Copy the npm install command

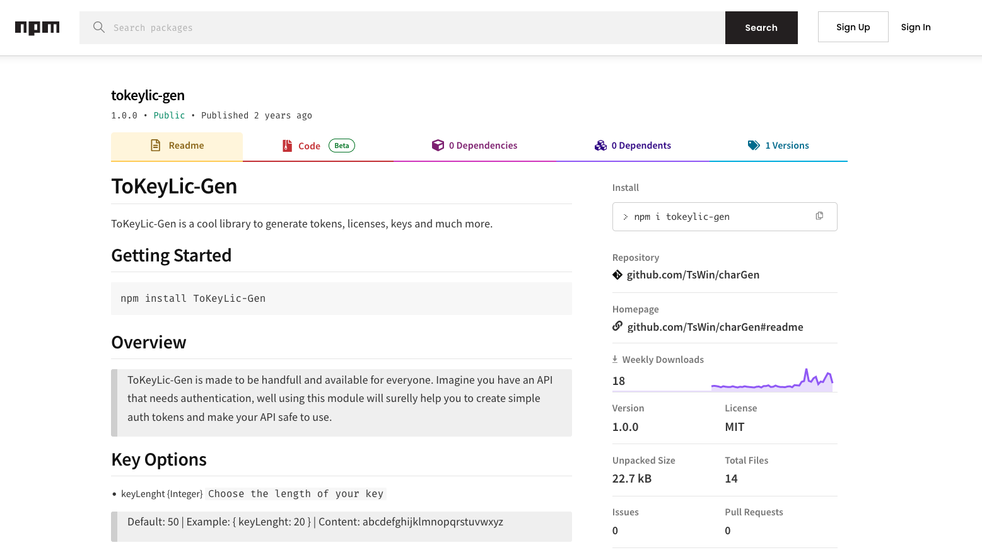[x=819, y=216]
